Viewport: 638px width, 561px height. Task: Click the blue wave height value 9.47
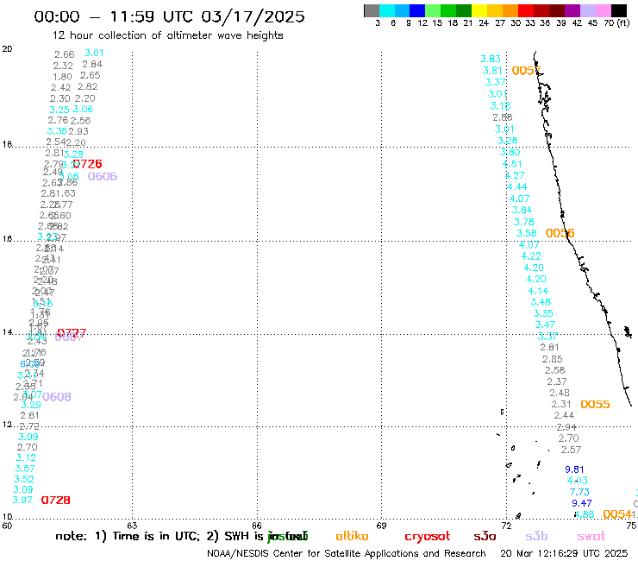pos(582,503)
